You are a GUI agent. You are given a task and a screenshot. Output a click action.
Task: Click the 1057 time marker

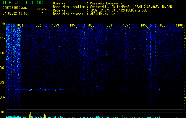[126, 25]
